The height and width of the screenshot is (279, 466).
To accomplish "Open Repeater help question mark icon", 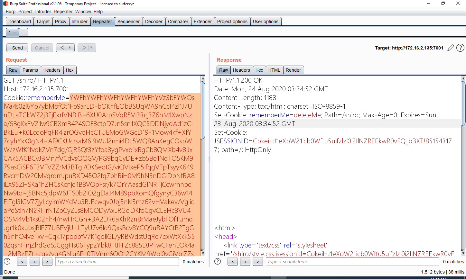I will pos(460,48).
